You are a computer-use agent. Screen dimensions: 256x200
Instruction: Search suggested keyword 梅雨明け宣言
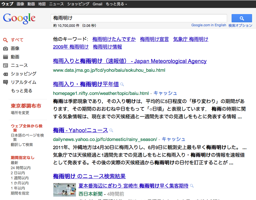[155, 39]
